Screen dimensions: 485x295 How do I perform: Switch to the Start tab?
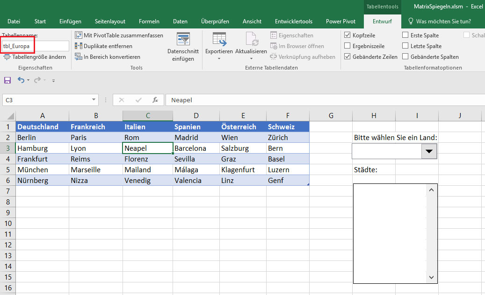click(x=40, y=21)
